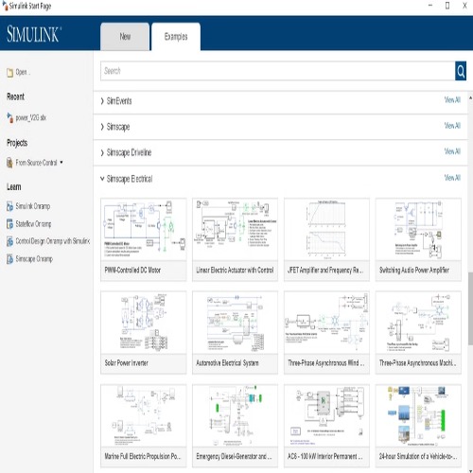Click the 'Solar Power Inverter' caption
Image resolution: width=473 pixels, height=473 pixels.
127,363
